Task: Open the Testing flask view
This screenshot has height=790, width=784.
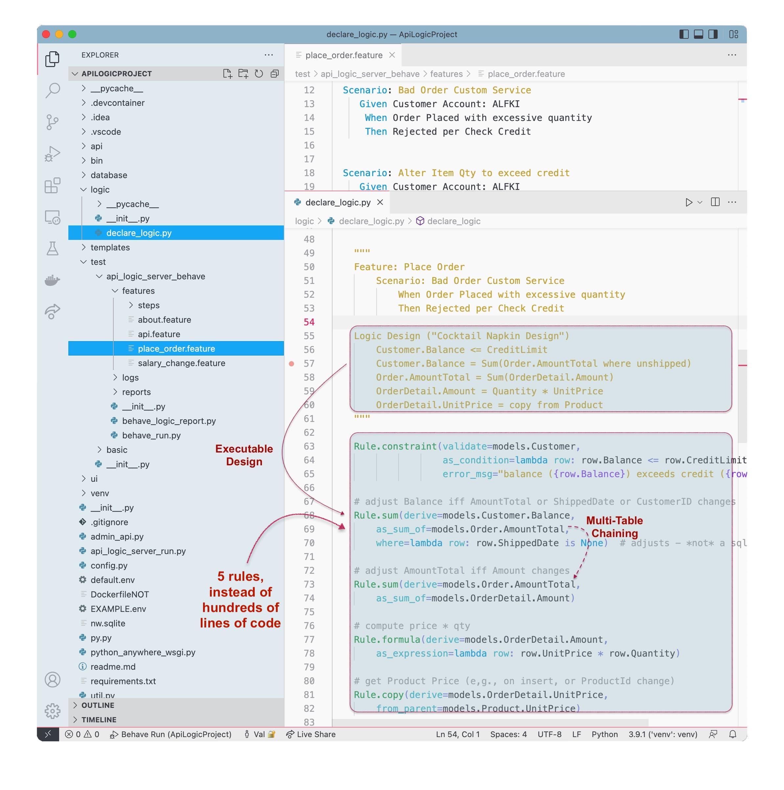Action: pos(52,248)
